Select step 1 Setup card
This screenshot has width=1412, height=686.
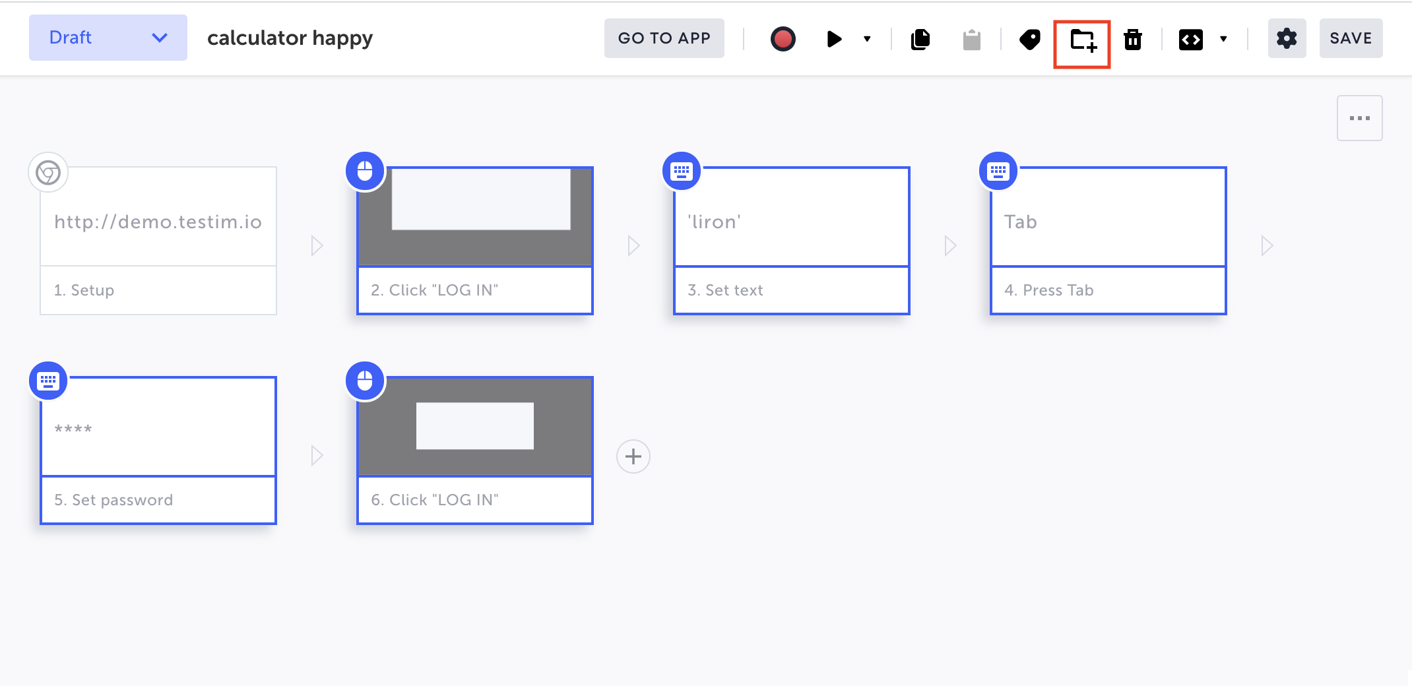pos(158,241)
